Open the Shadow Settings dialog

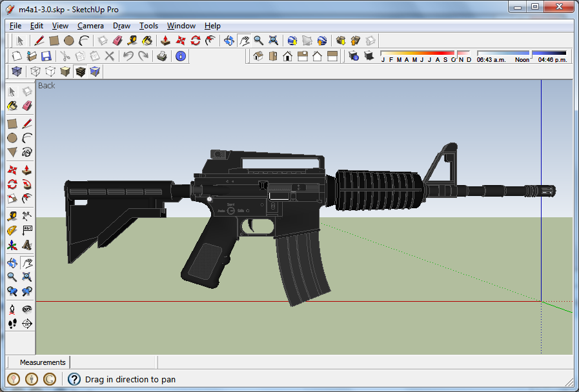pos(354,56)
